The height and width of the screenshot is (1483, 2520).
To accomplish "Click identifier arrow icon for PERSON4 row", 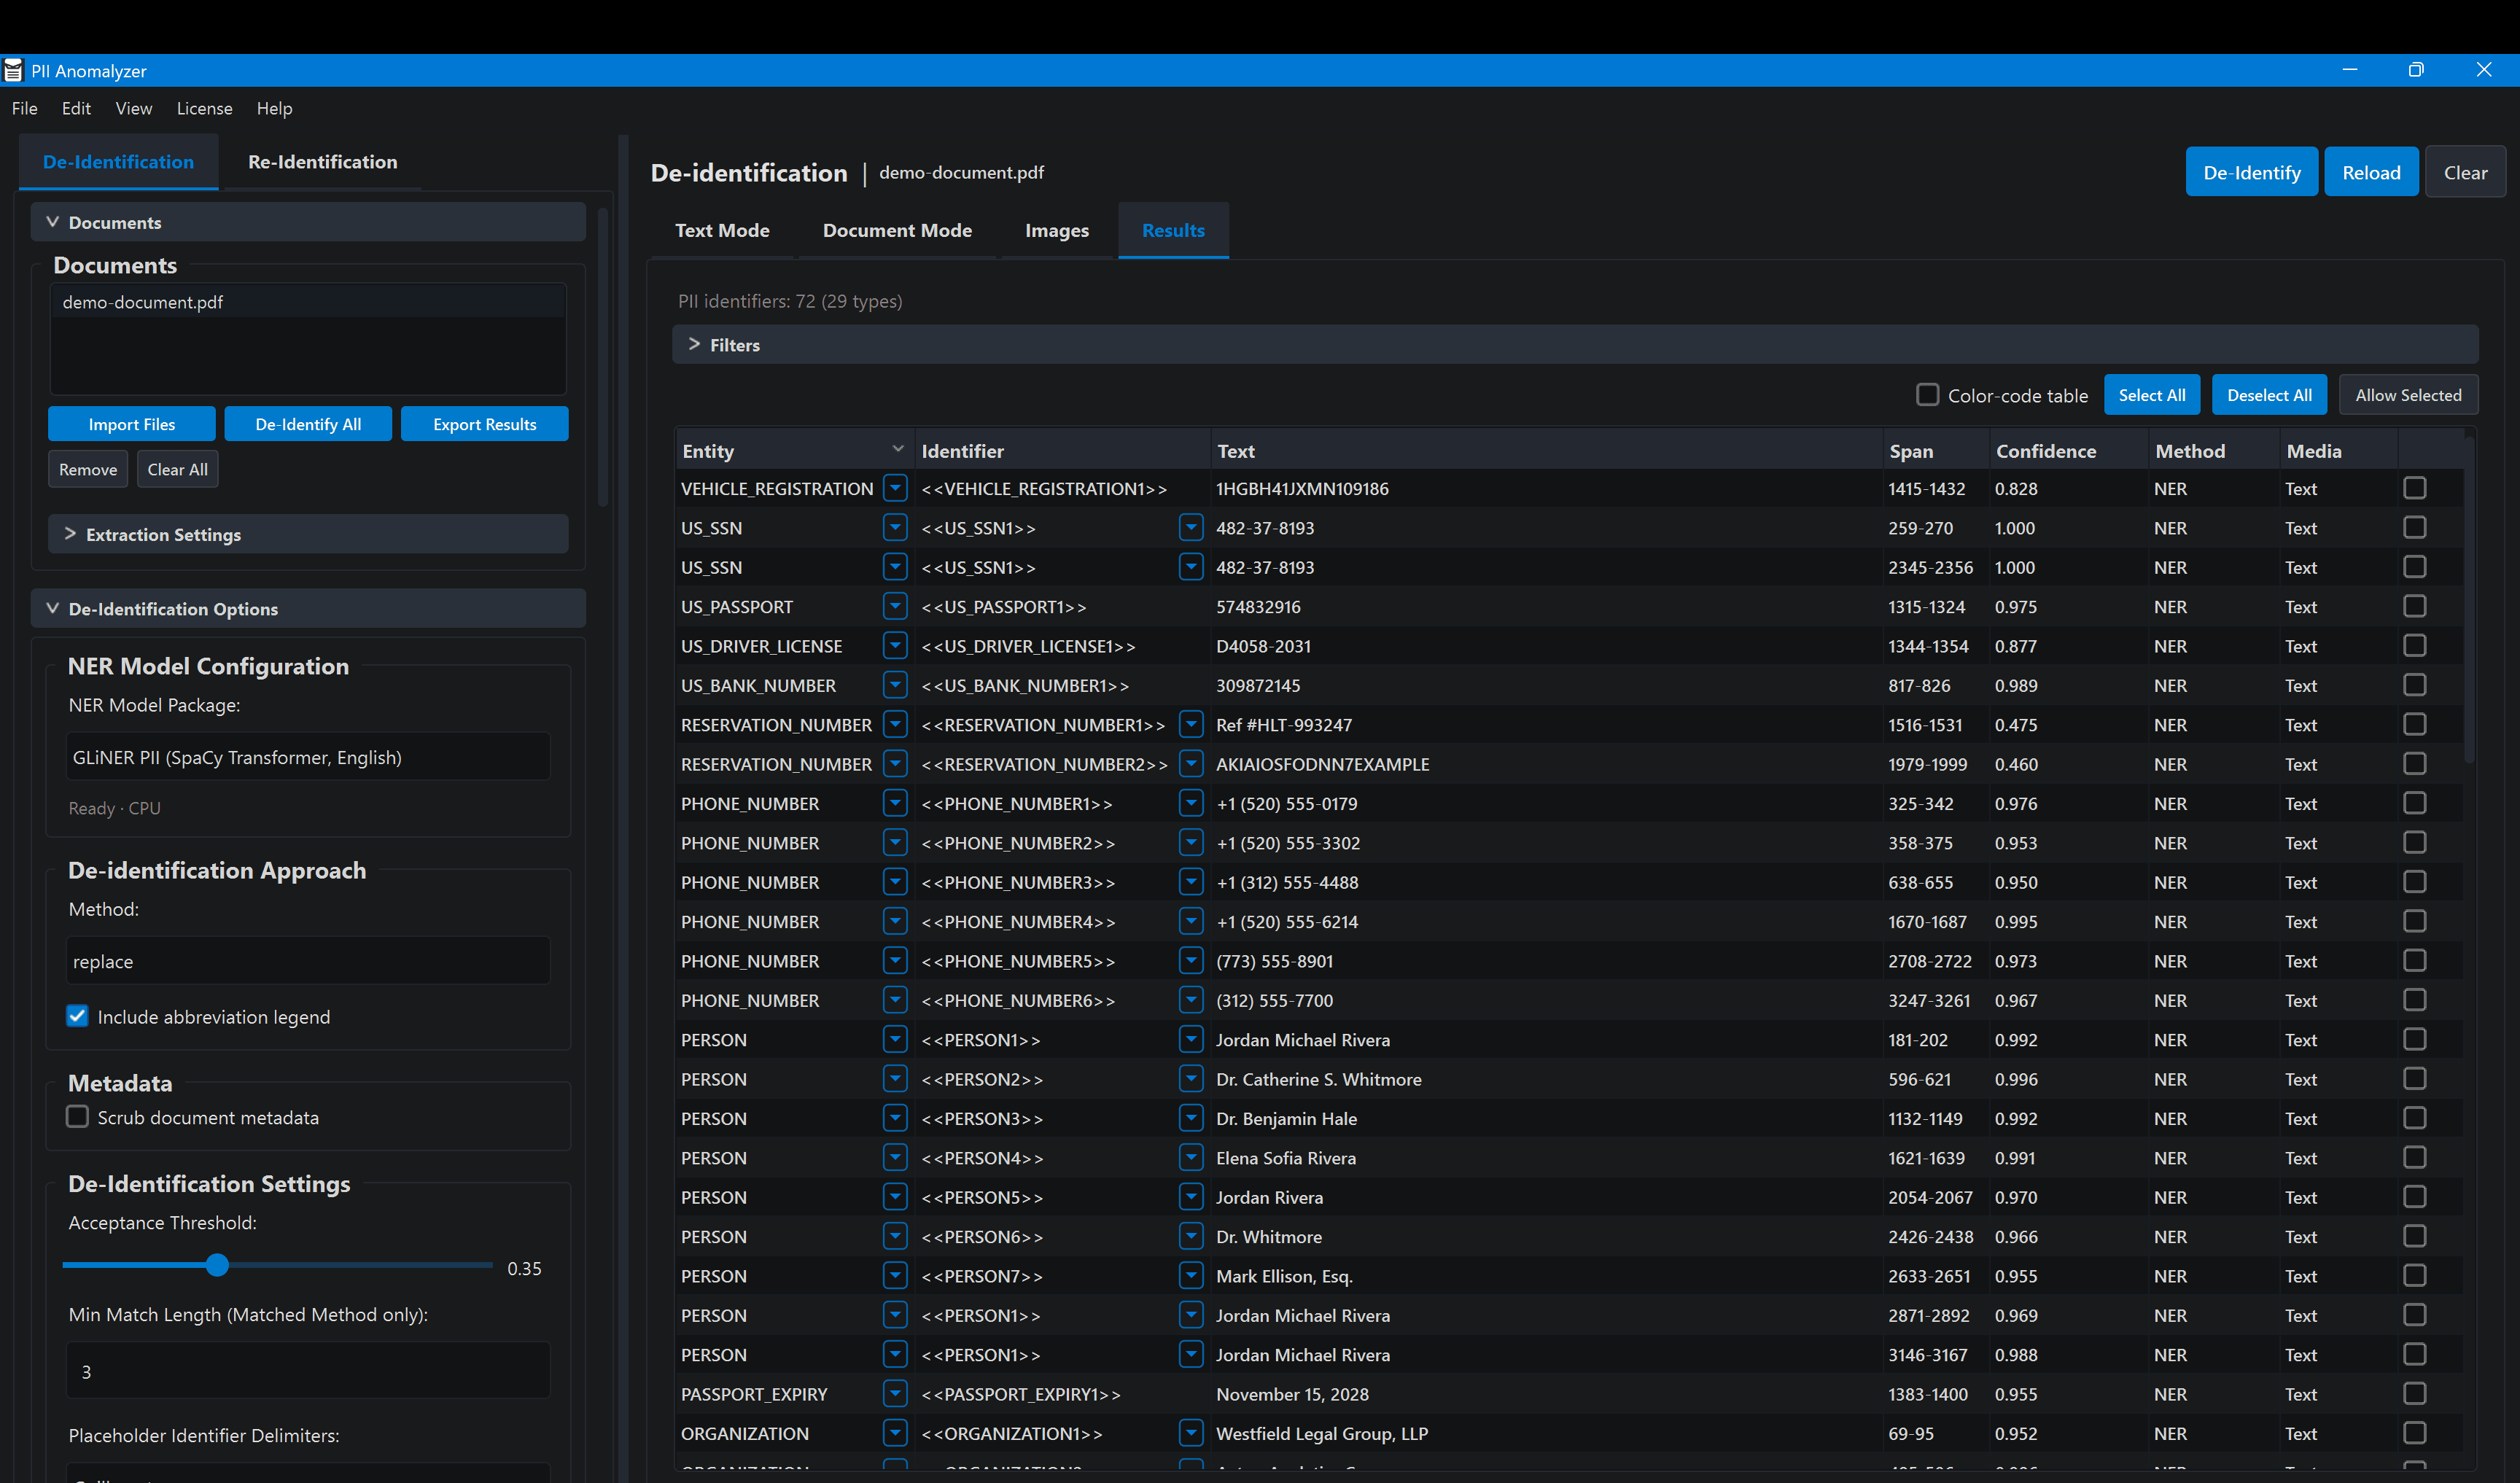I will click(1190, 1158).
